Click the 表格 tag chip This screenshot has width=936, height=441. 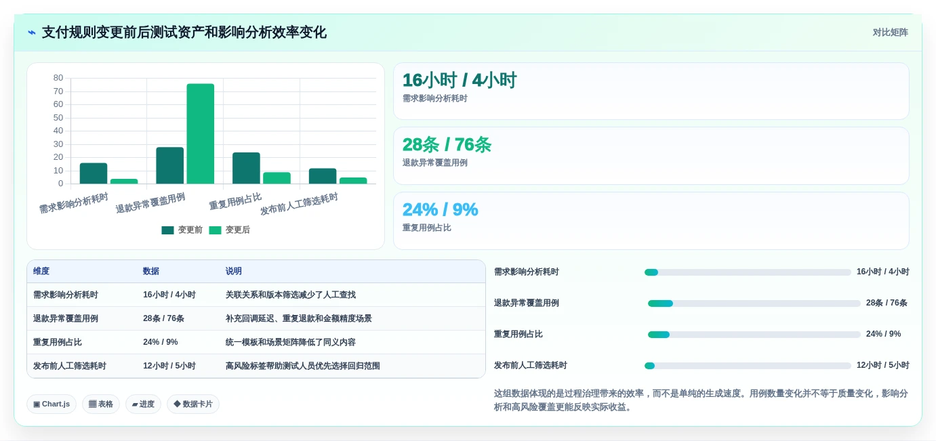[x=101, y=404]
